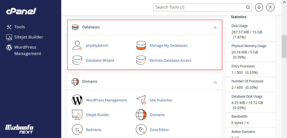Open the Site Publisher link

tap(161, 100)
